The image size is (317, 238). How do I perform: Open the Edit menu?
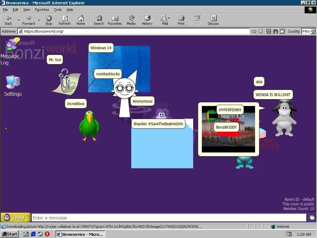point(15,10)
